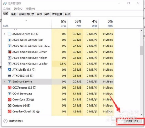Select the ASUS Smart Gesture Loader name
The height and width of the screenshot is (128, 145).
coord(30,64)
